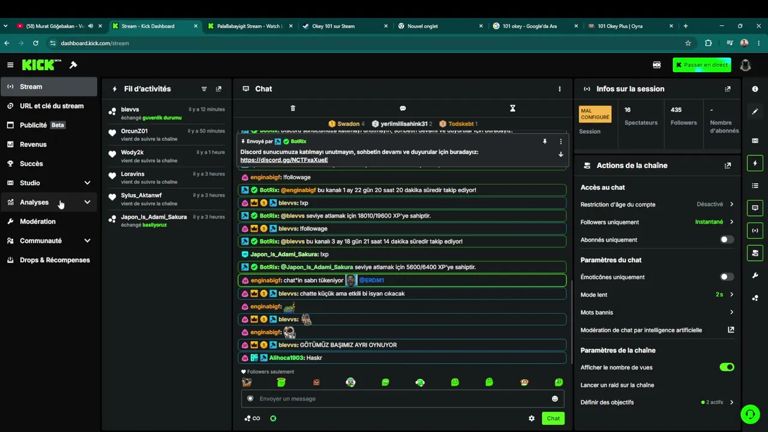Image resolution: width=768 pixels, height=432 pixels.
Task: Toggle Émoticônes uniquement switch
Action: (727, 277)
